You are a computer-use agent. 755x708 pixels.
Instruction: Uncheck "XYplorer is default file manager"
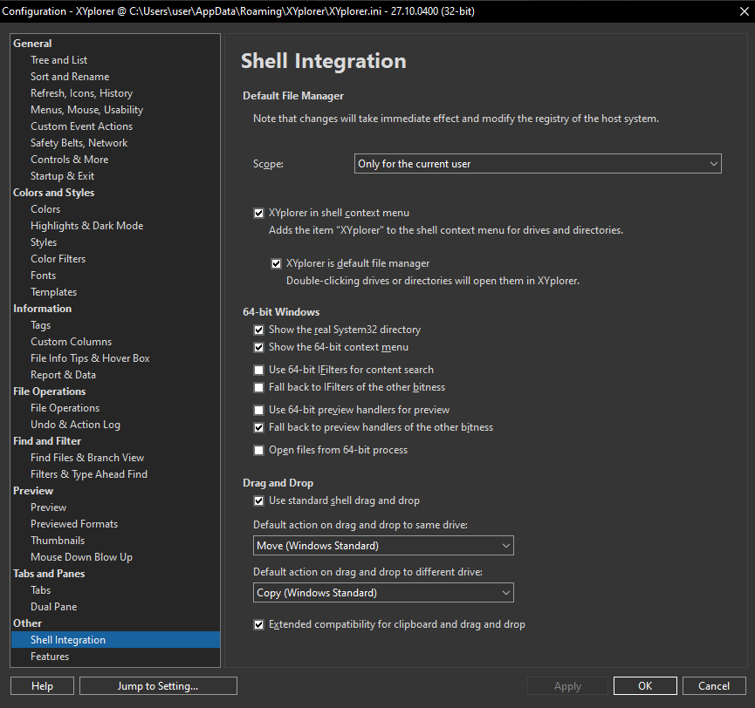tap(276, 262)
